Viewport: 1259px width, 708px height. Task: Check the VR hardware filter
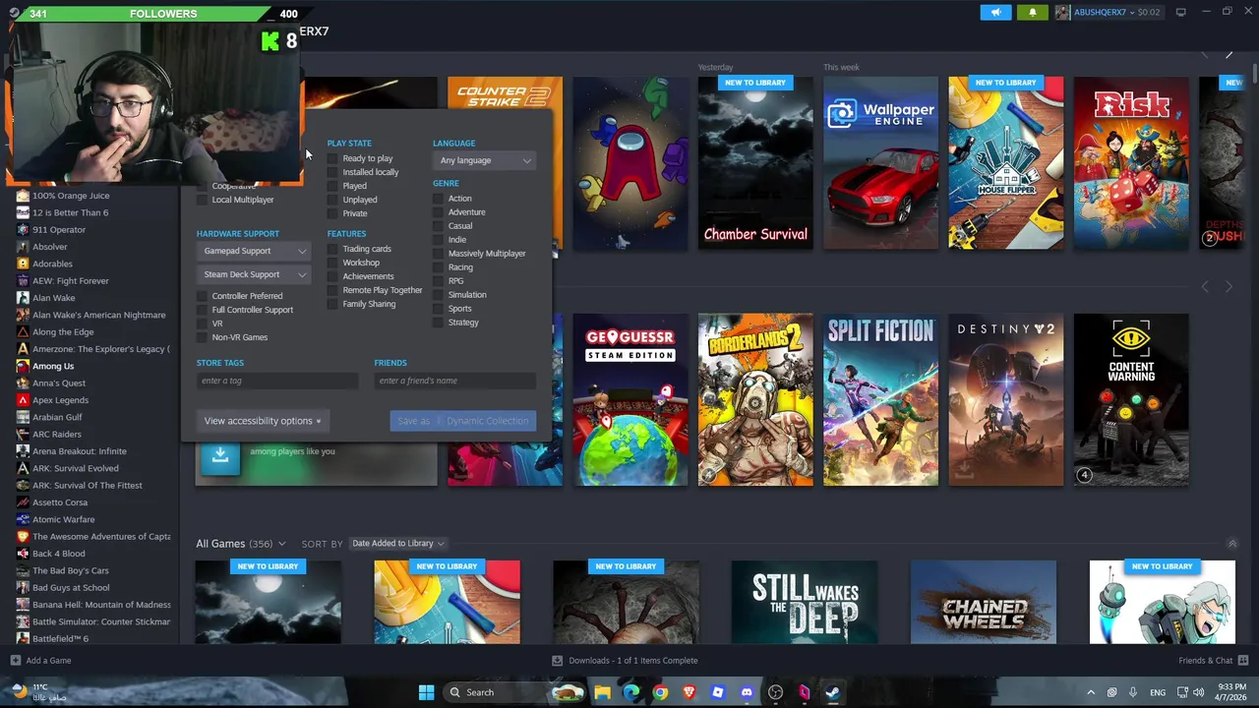[203, 324]
